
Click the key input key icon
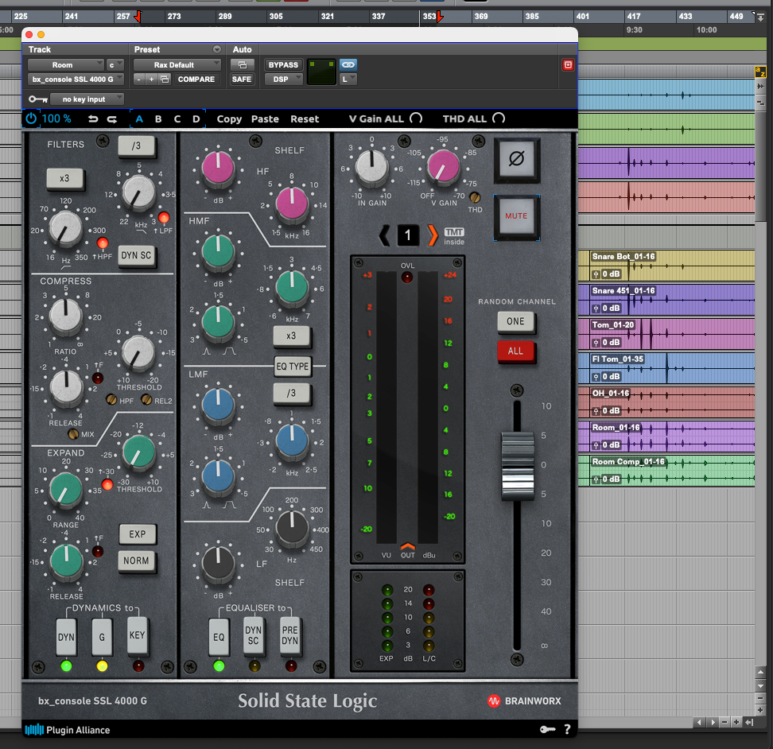tap(38, 99)
